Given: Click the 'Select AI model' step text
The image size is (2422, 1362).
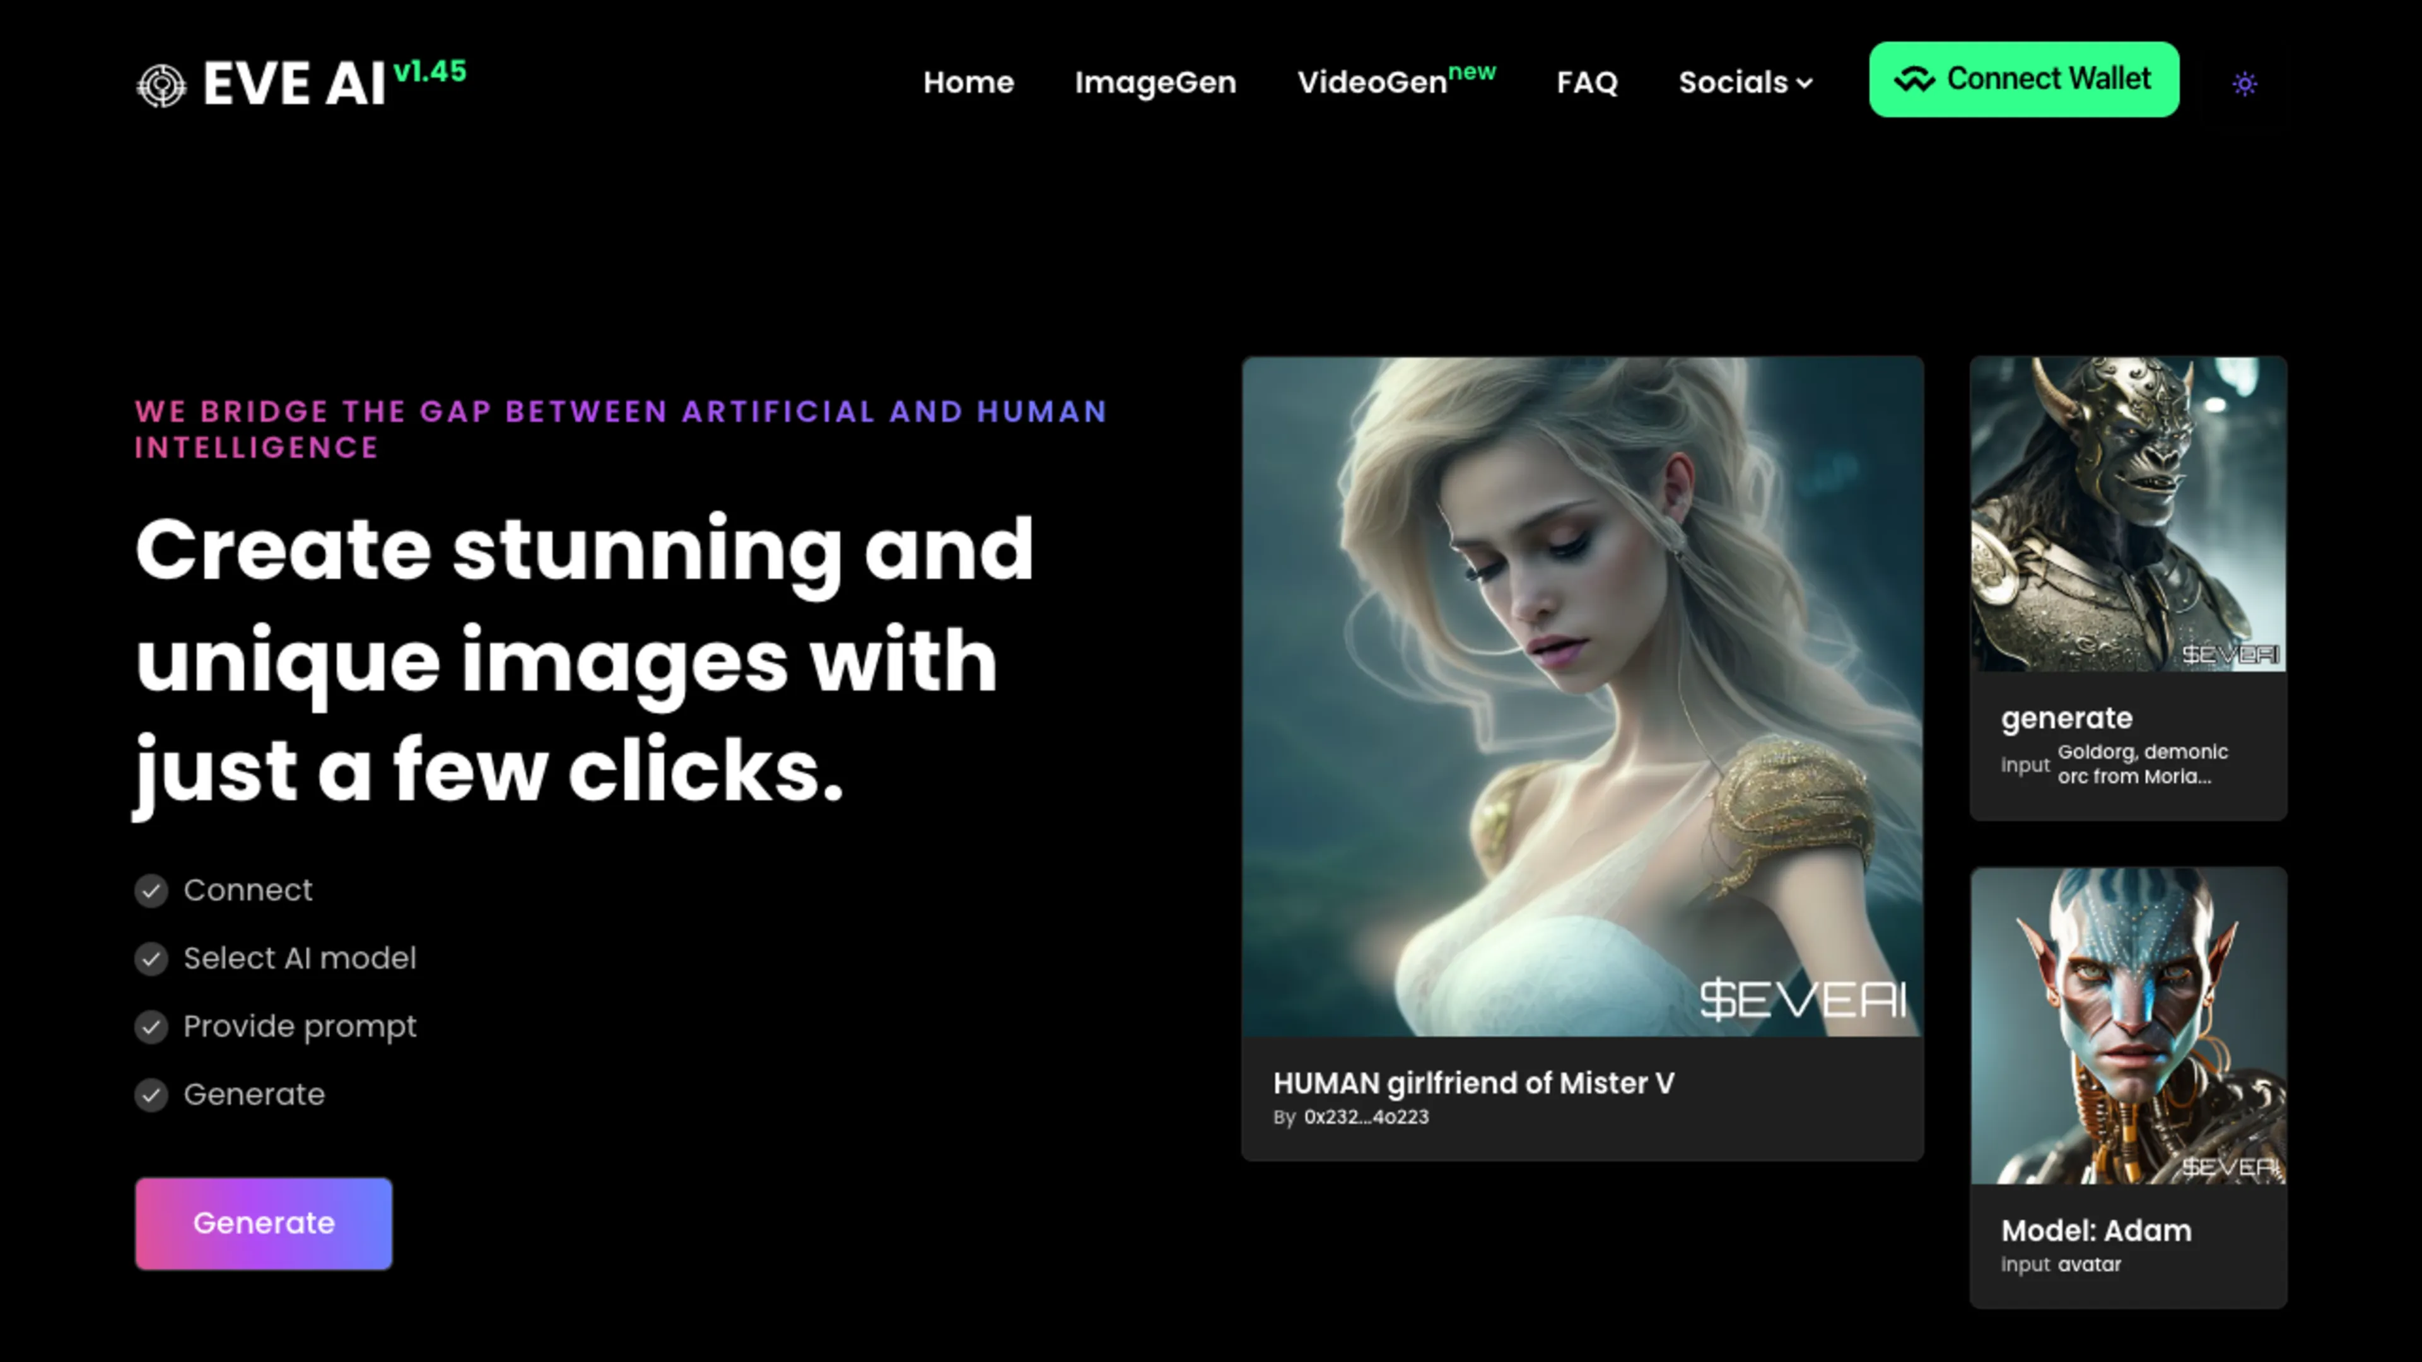Looking at the screenshot, I should (x=300, y=958).
